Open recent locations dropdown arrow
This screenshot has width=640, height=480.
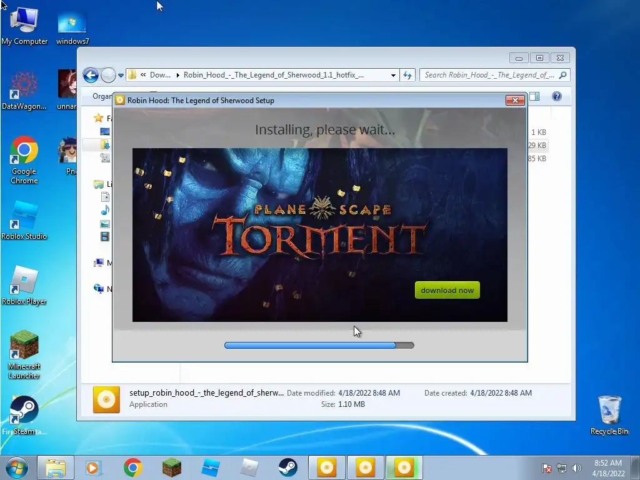click(121, 76)
